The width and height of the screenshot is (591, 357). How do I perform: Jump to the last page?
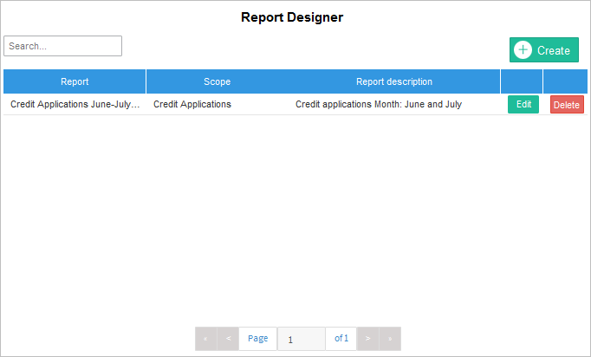click(390, 339)
